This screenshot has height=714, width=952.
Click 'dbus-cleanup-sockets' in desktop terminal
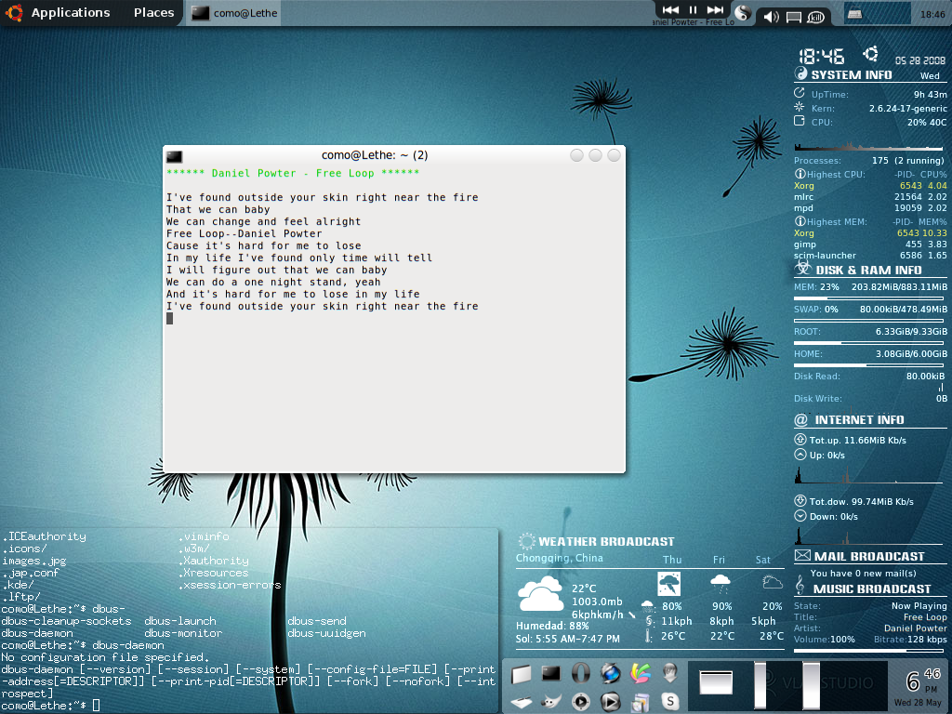[66, 621]
